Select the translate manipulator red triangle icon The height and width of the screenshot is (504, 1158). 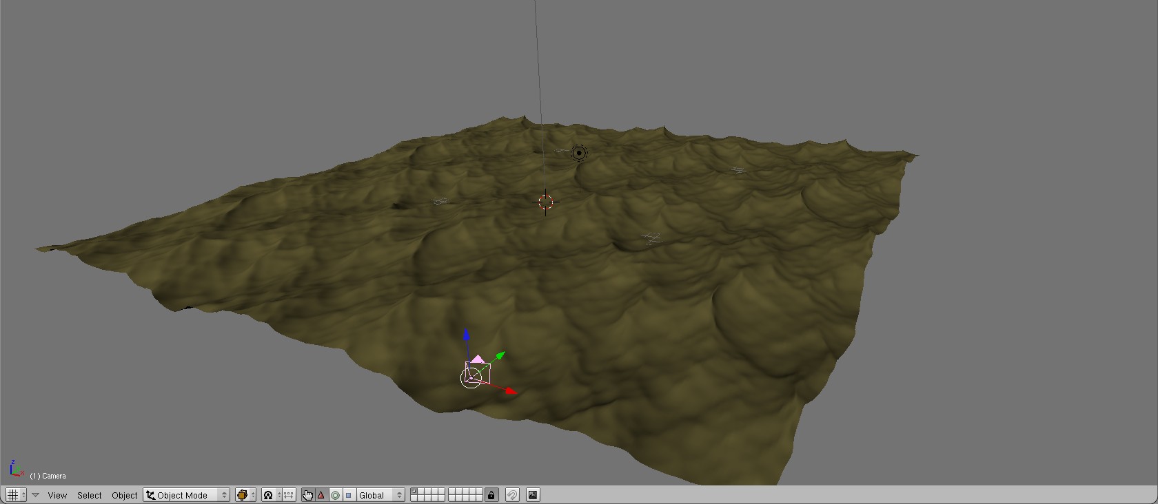[x=321, y=495]
